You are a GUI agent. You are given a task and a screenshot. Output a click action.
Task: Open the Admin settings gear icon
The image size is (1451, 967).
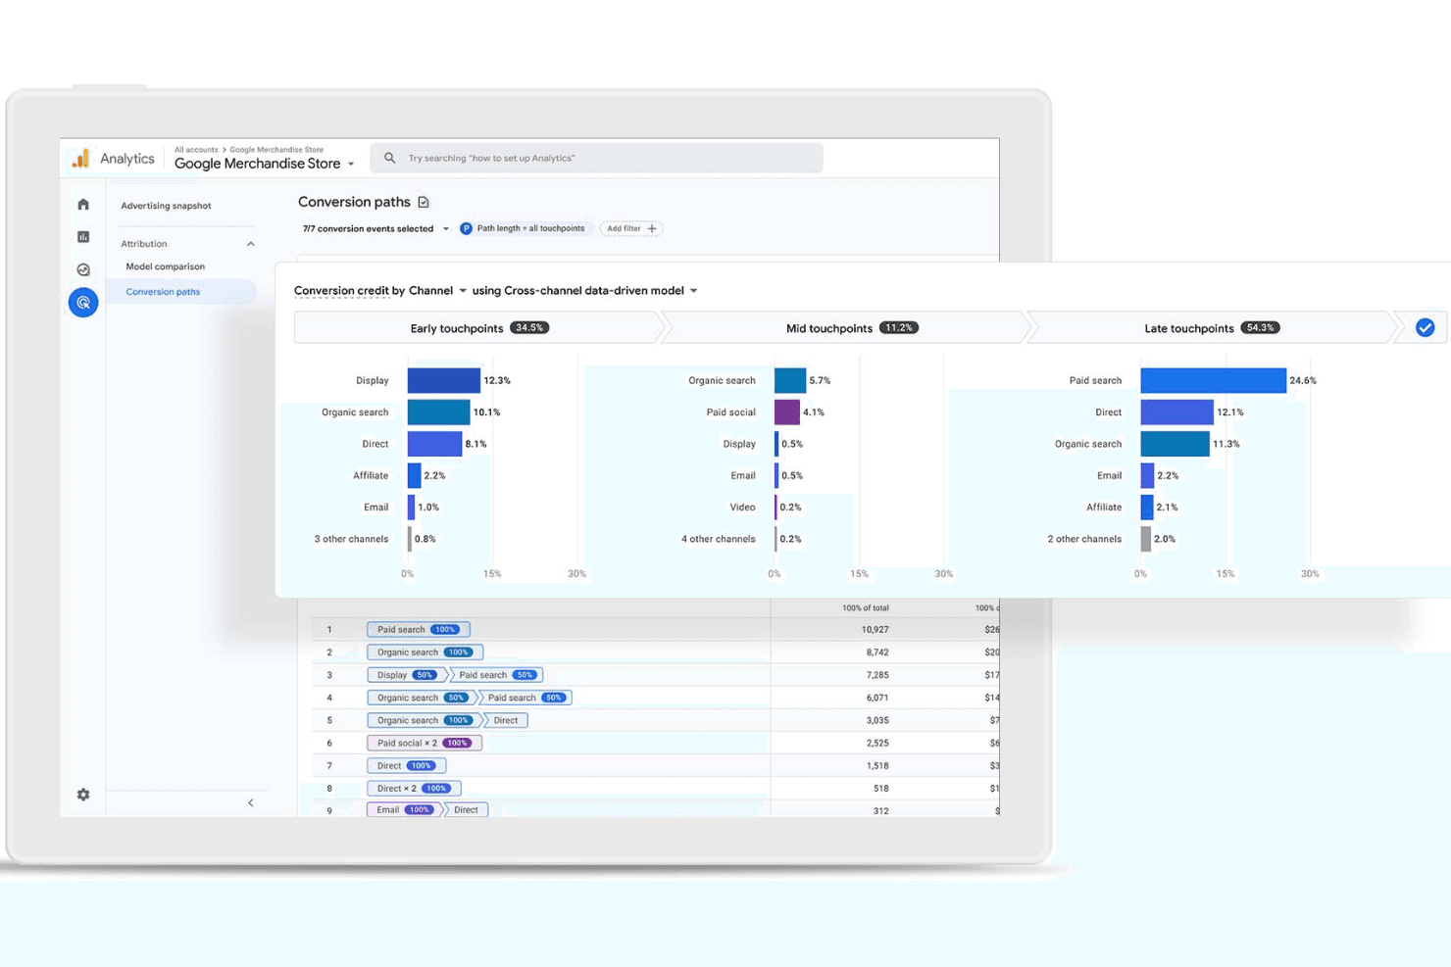pos(83,795)
